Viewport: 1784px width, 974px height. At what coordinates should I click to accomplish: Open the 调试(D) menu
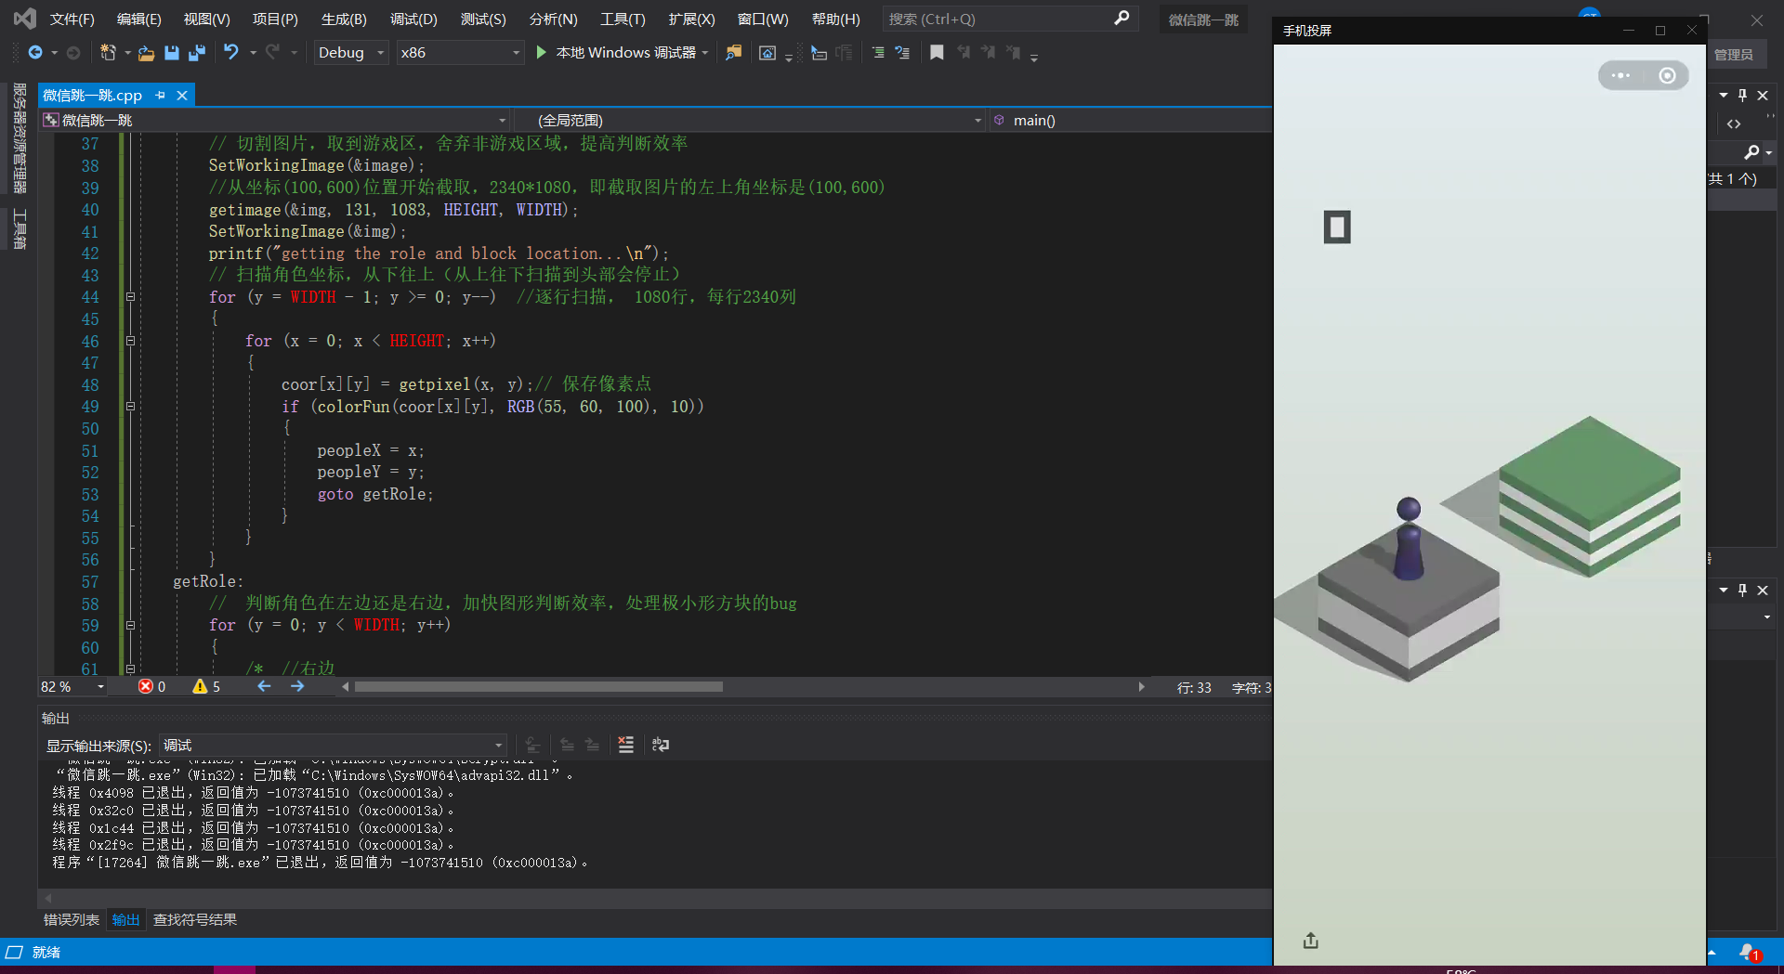[413, 19]
